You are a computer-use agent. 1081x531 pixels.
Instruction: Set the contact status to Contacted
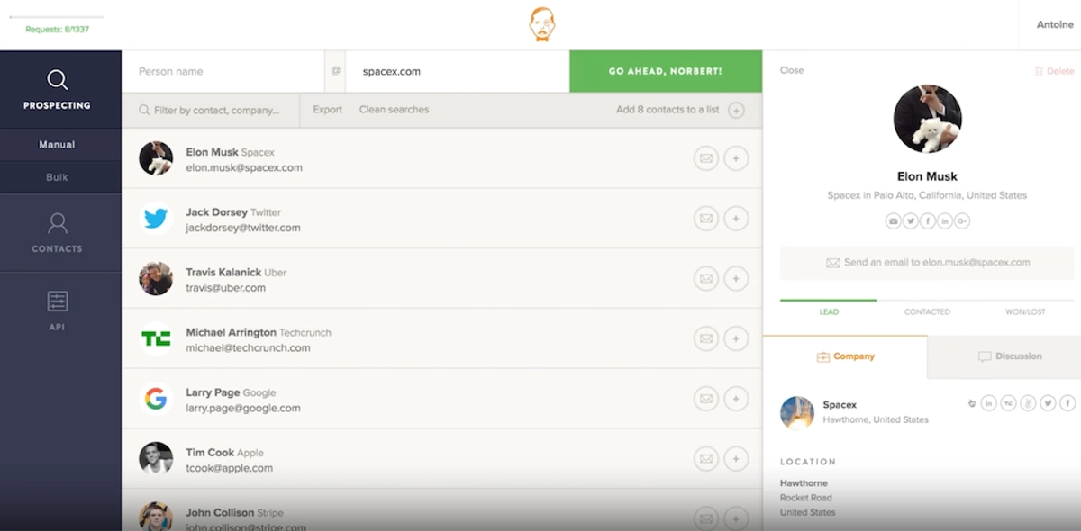(x=927, y=311)
